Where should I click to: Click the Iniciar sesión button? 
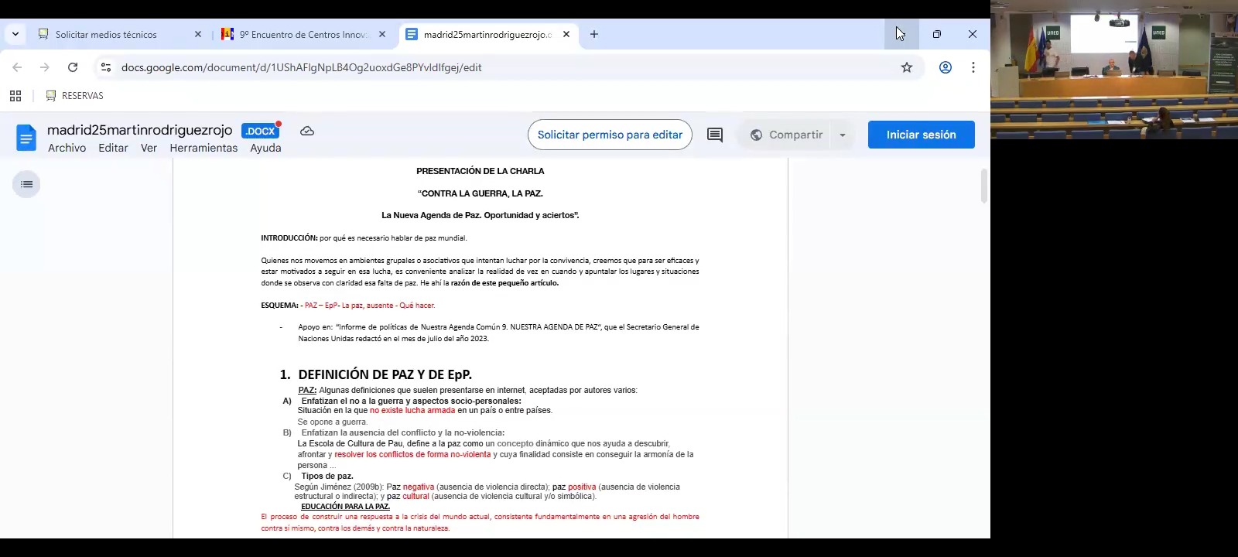pos(921,135)
